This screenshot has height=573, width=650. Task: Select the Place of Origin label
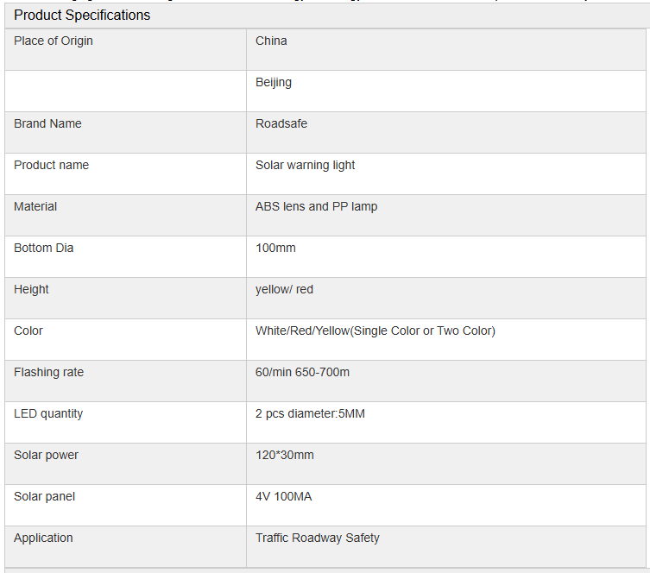(x=53, y=41)
